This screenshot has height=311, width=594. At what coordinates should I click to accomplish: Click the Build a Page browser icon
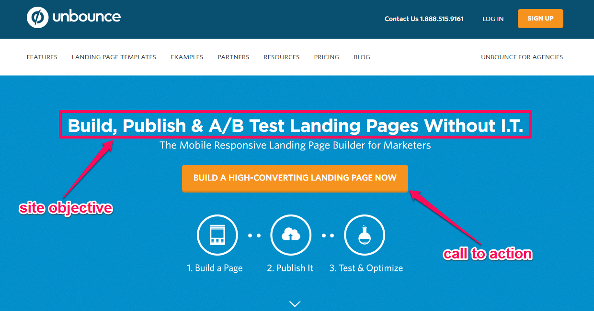[x=217, y=235]
